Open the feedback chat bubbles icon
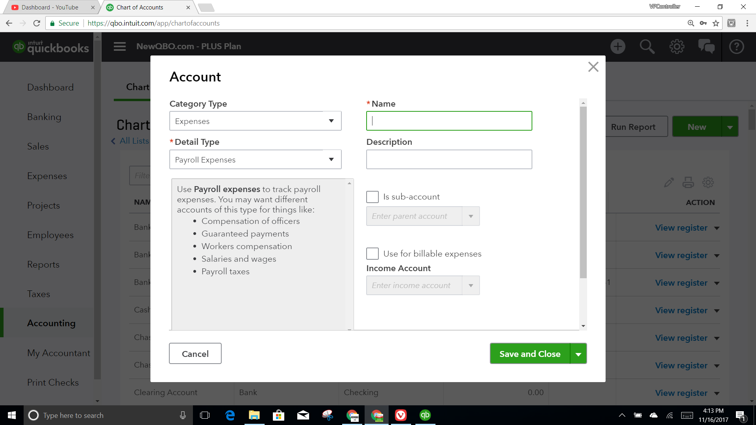756x425 pixels. pos(706,46)
